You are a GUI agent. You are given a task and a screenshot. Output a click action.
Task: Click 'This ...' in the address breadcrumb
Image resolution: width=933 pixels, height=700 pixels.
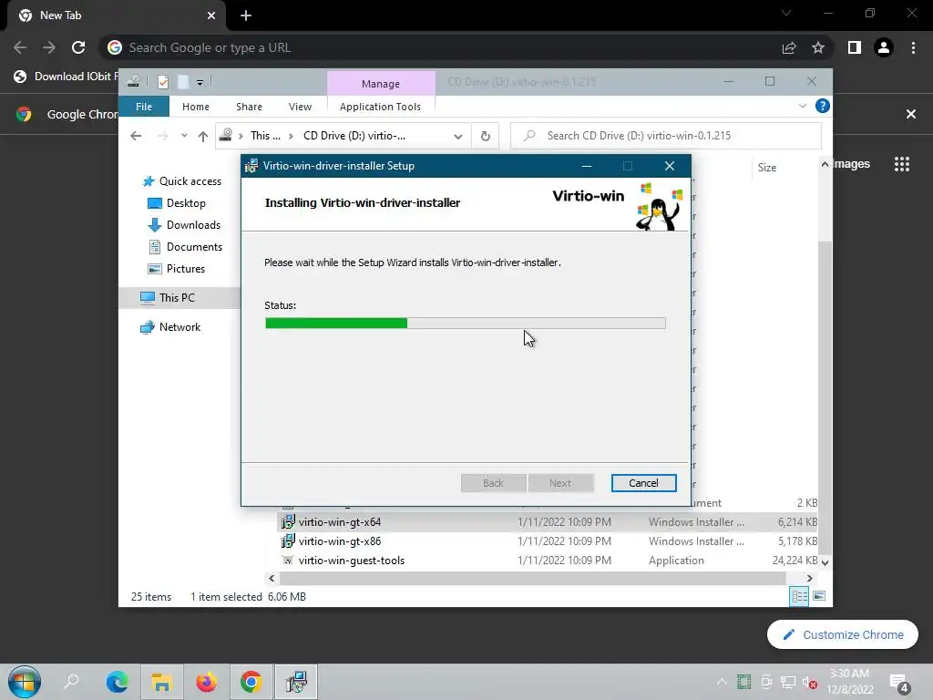(265, 136)
